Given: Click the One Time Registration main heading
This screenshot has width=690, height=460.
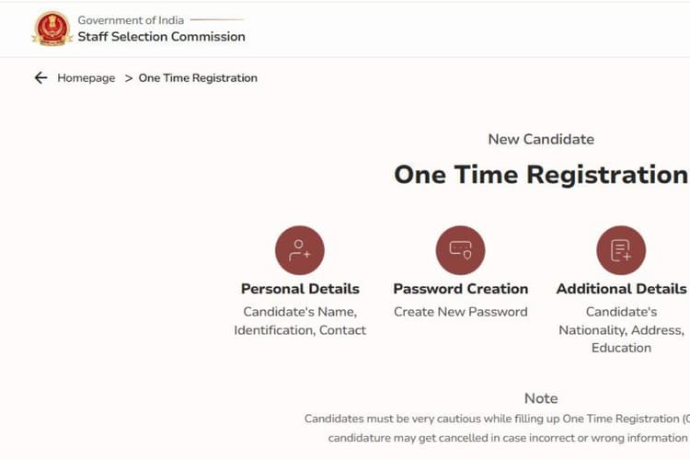Looking at the screenshot, I should (x=541, y=175).
